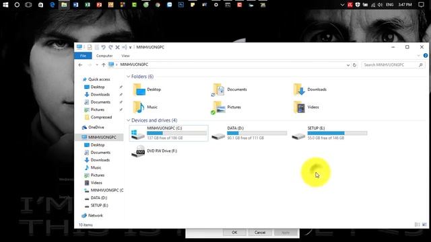Open the Windows Start button
This screenshot has width=431, height=242.
pyautogui.click(x=5, y=5)
